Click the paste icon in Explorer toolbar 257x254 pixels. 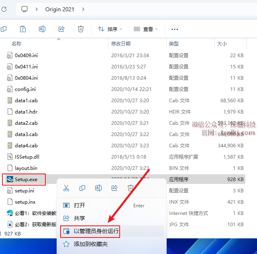[x=23, y=29]
